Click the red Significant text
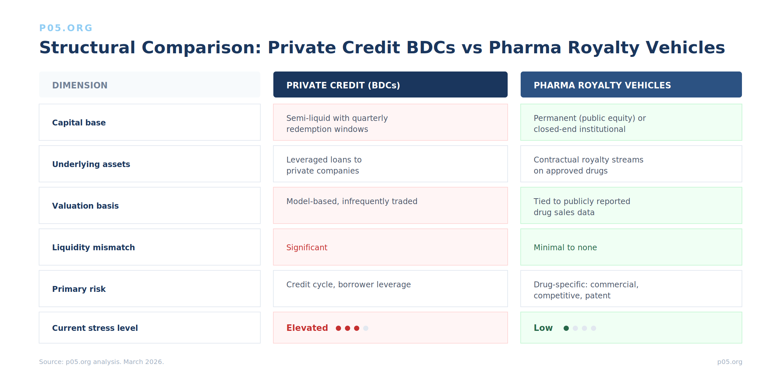The image size is (781, 377). pos(307,247)
